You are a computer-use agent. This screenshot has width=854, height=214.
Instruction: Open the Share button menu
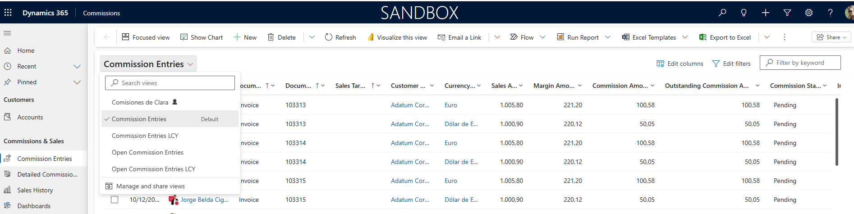[x=831, y=37]
